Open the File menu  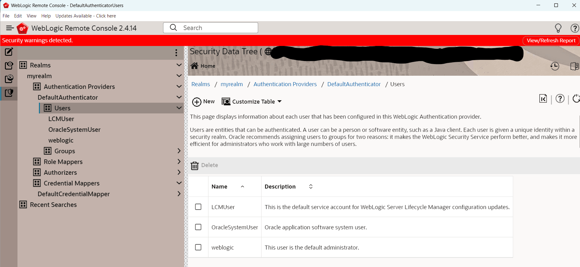pyautogui.click(x=6, y=16)
